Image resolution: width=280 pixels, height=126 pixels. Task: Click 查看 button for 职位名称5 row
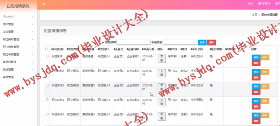pyautogui.click(x=256, y=115)
